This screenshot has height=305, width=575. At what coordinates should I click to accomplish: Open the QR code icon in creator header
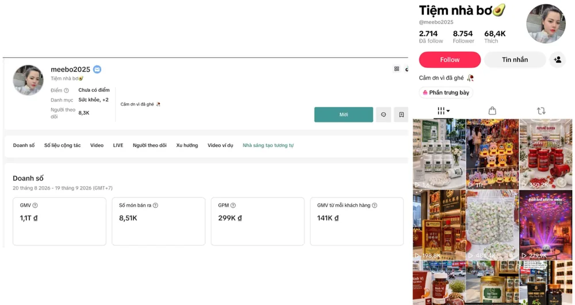397,69
